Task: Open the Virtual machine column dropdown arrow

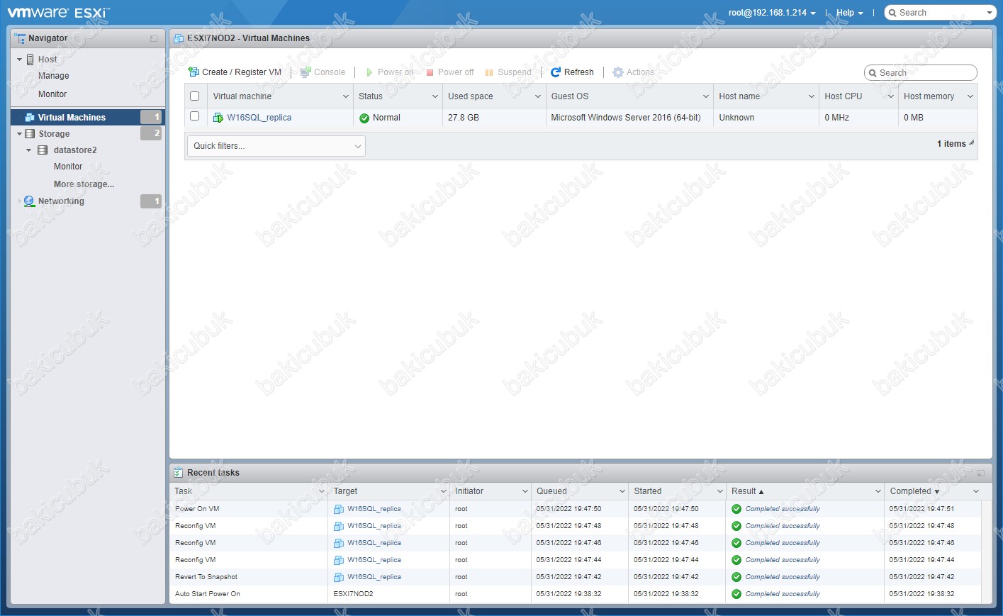Action: tap(346, 96)
